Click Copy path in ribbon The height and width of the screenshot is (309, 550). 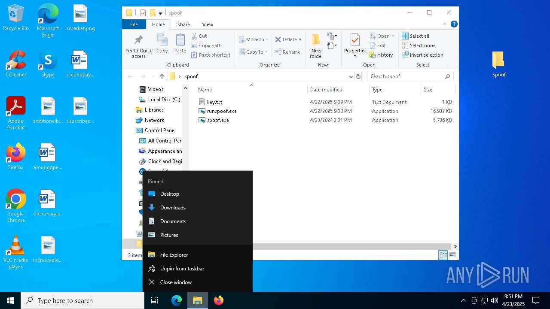point(206,45)
